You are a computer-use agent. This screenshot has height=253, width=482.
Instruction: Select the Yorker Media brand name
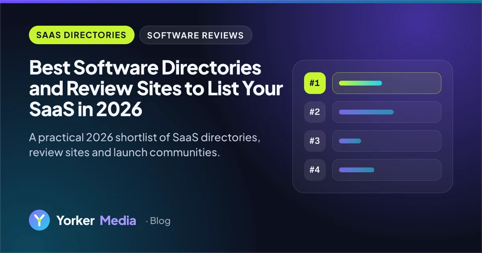(x=96, y=220)
